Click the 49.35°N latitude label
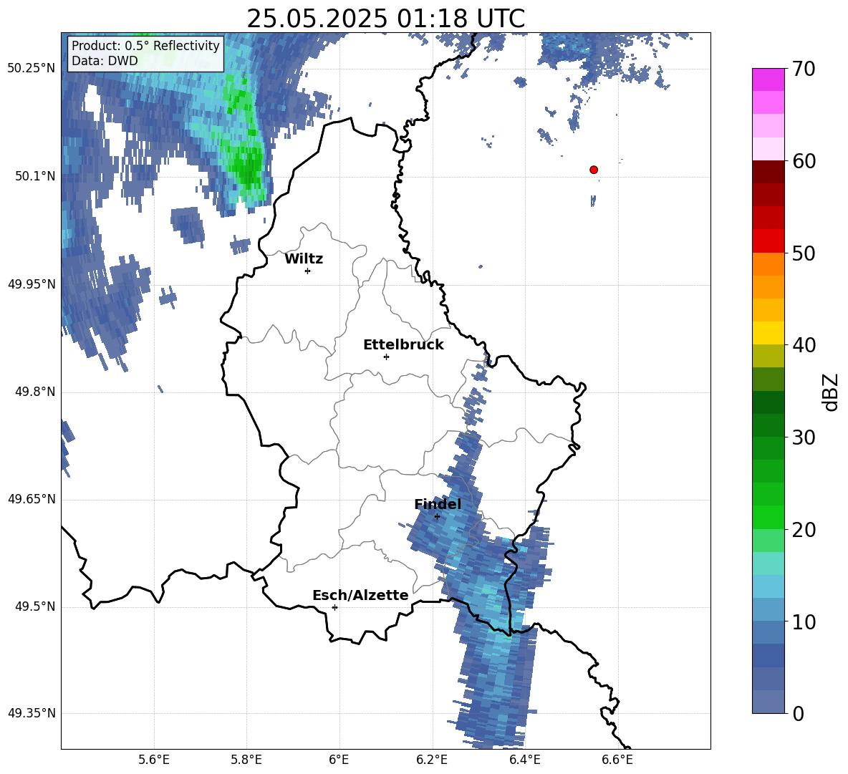 32,713
